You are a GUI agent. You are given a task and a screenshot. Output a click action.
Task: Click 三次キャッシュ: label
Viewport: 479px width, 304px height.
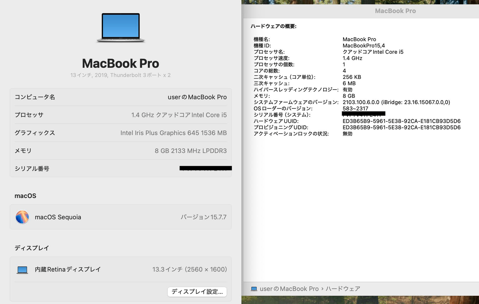click(271, 84)
